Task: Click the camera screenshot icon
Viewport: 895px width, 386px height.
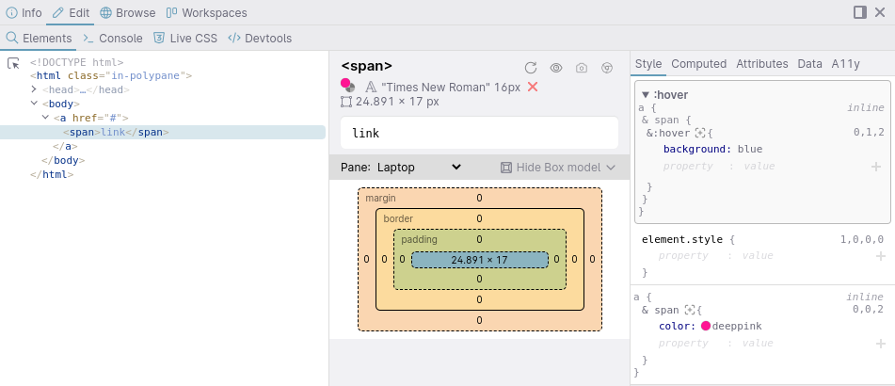Action: (x=581, y=68)
